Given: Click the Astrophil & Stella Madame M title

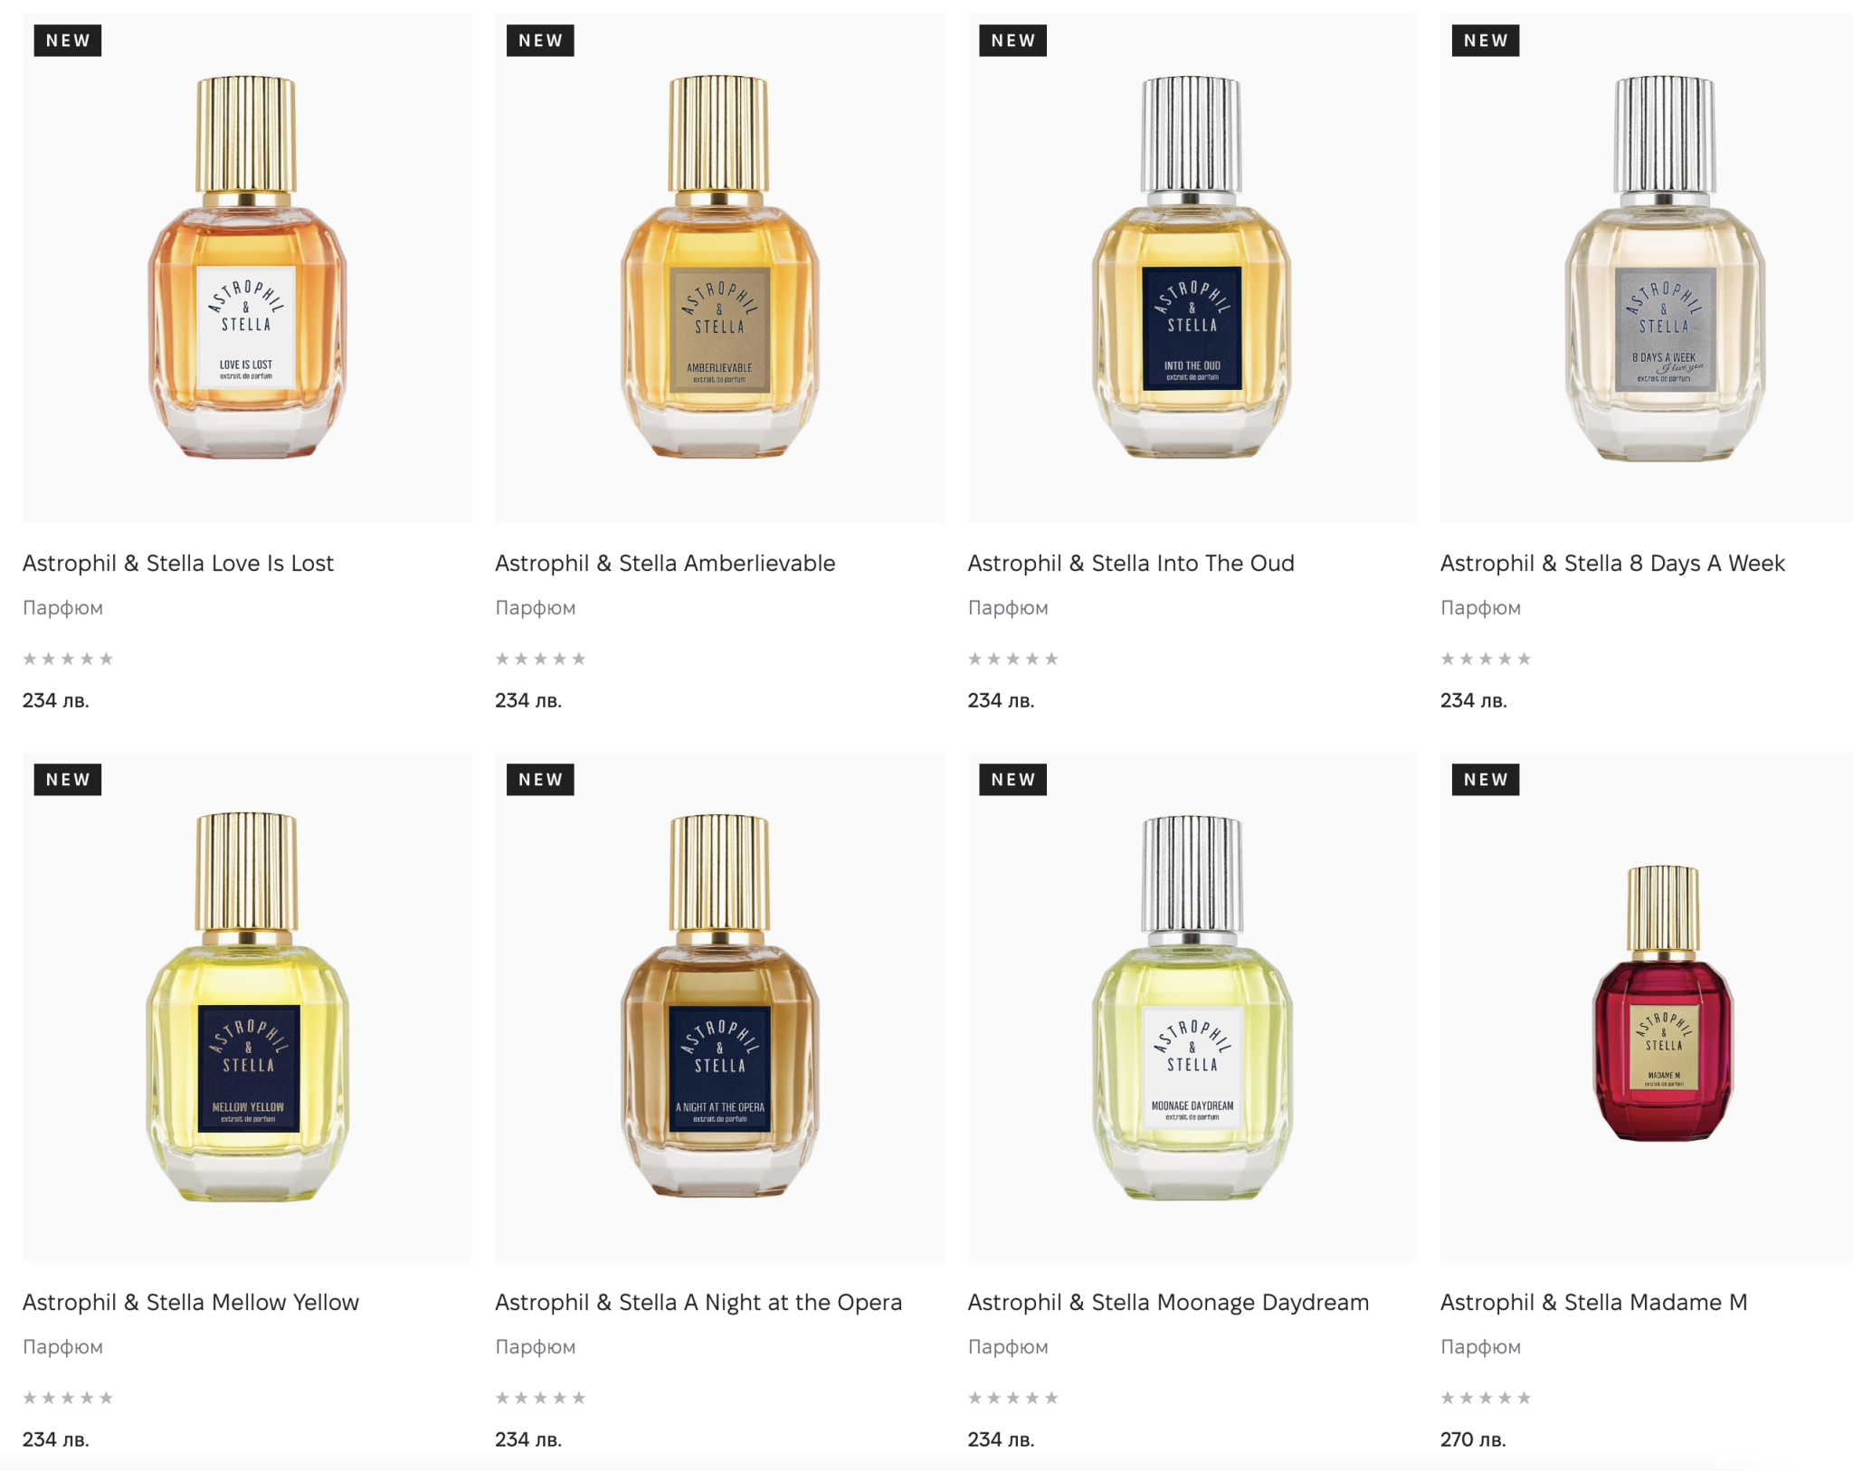Looking at the screenshot, I should pyautogui.click(x=1593, y=1303).
